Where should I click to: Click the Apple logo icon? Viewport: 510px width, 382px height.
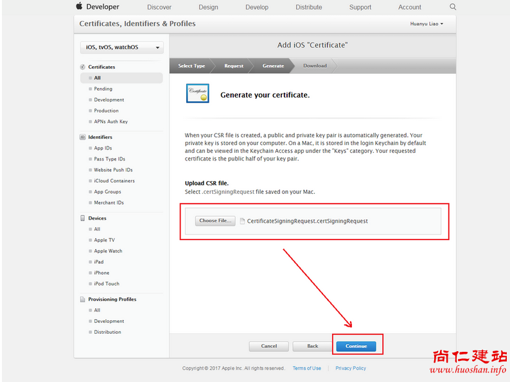point(79,6)
